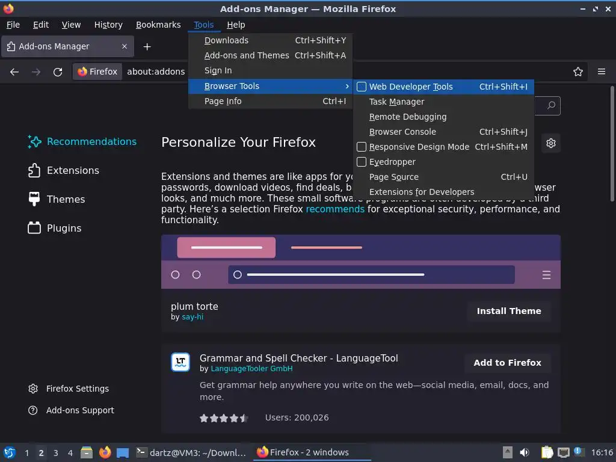The height and width of the screenshot is (462, 616).
Task: Click the LanguageTool extension icon
Action: (x=180, y=362)
